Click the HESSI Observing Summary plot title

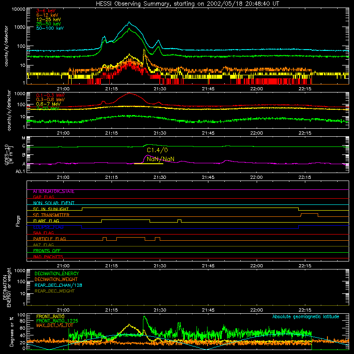(x=188, y=4)
